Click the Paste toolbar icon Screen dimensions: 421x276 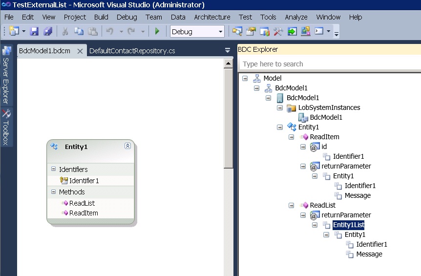click(x=93, y=31)
